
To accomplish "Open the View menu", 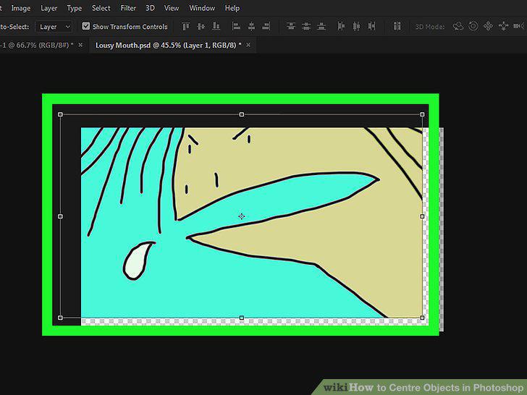I will 172,8.
